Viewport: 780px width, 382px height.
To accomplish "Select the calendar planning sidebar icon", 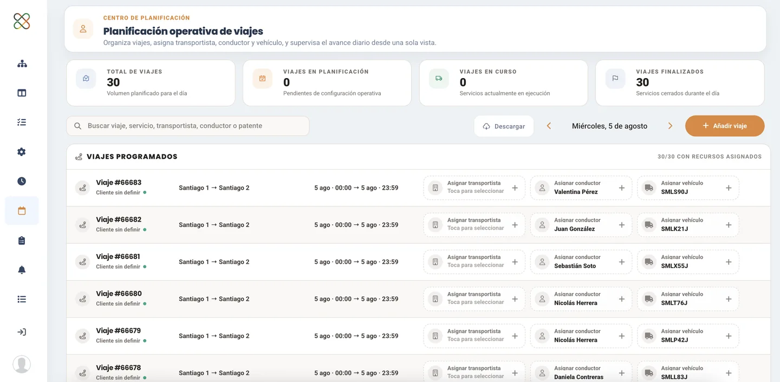I will pyautogui.click(x=22, y=211).
